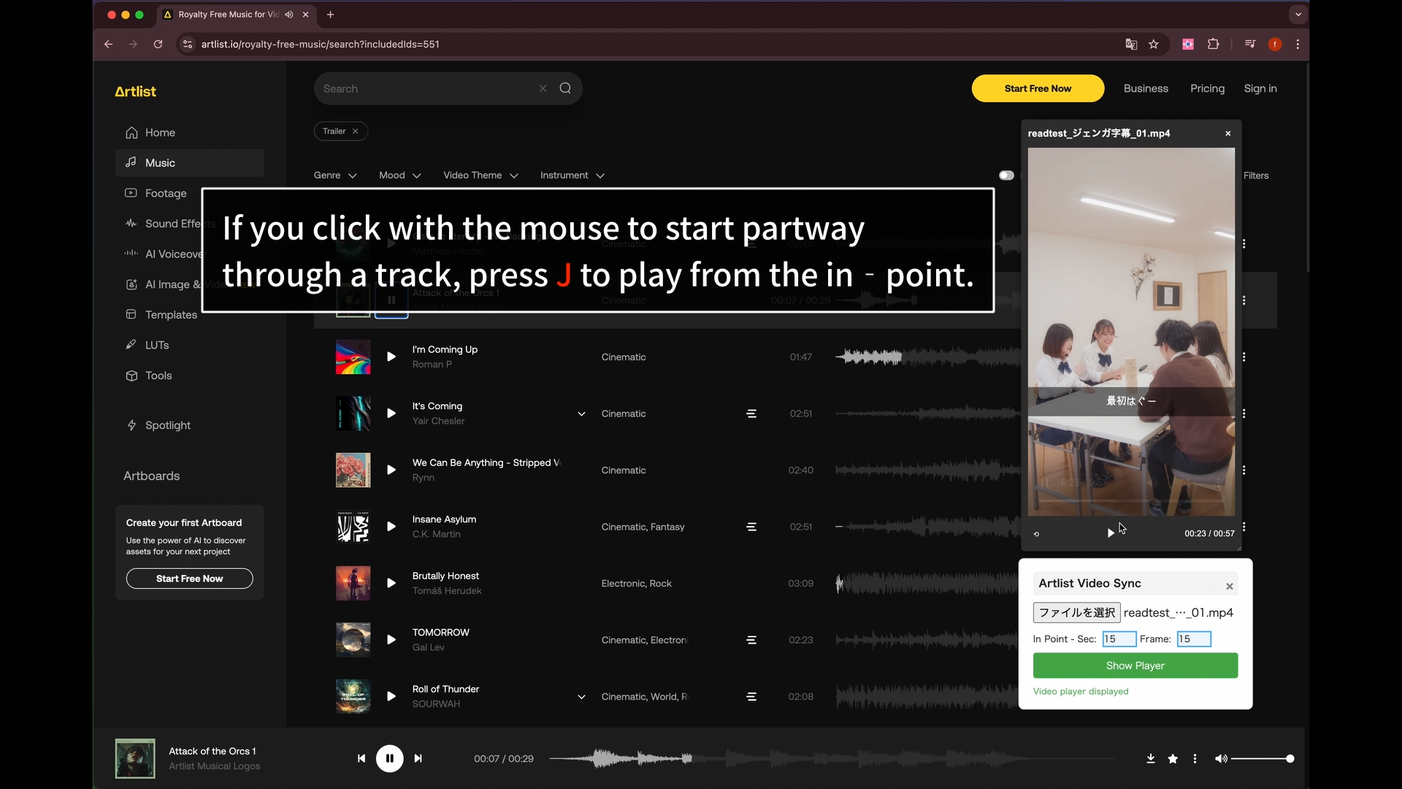Go to Home in sidebar

click(189, 132)
